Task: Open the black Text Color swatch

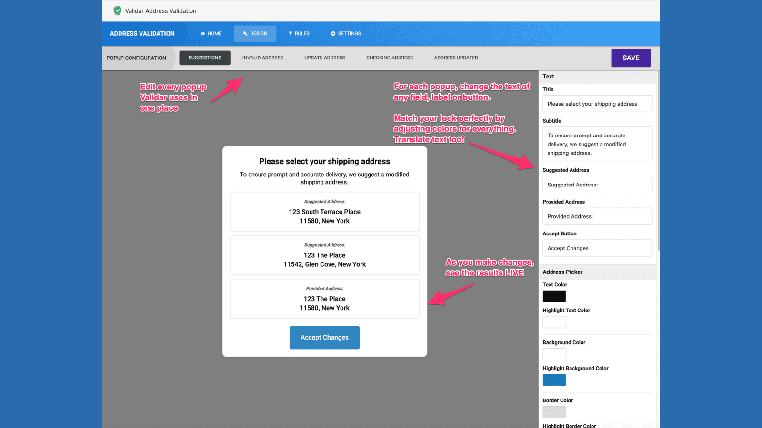Action: (554, 296)
